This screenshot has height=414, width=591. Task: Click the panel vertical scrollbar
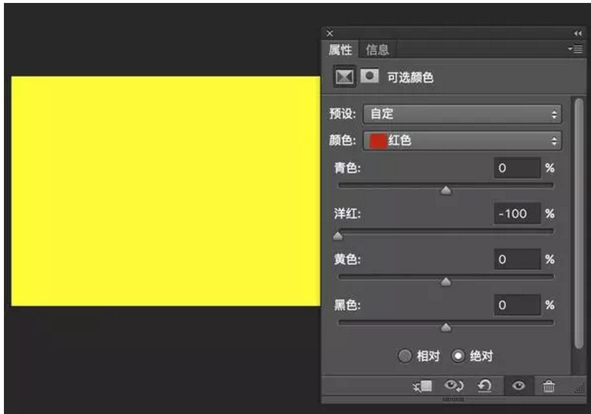tap(579, 223)
